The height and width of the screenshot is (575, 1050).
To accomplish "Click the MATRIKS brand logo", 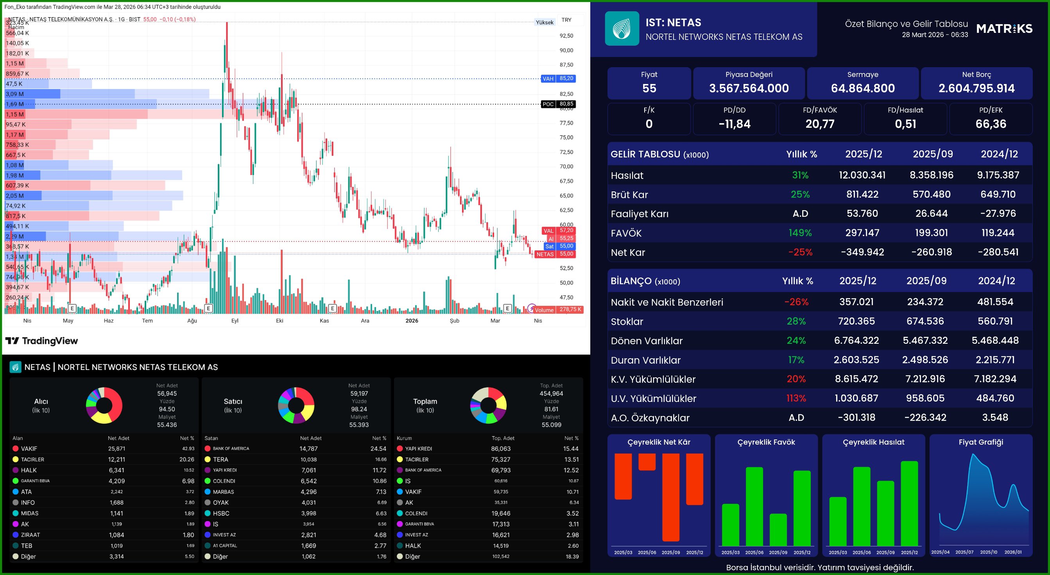I will (1004, 29).
